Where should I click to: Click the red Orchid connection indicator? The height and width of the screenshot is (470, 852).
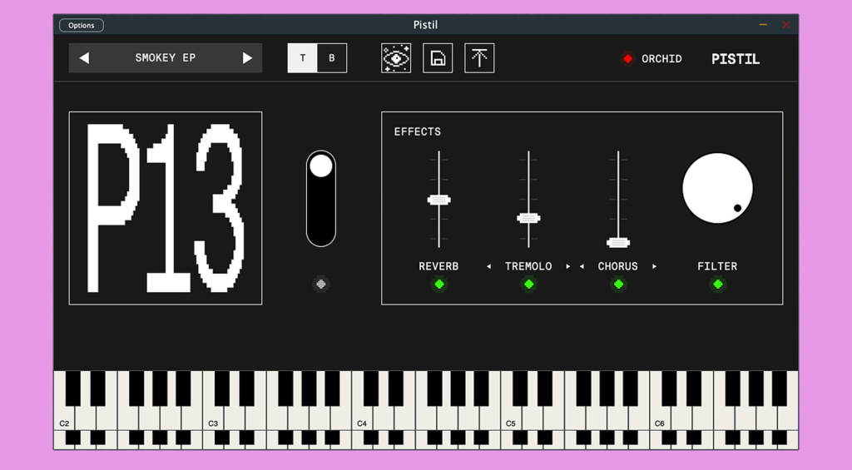627,59
